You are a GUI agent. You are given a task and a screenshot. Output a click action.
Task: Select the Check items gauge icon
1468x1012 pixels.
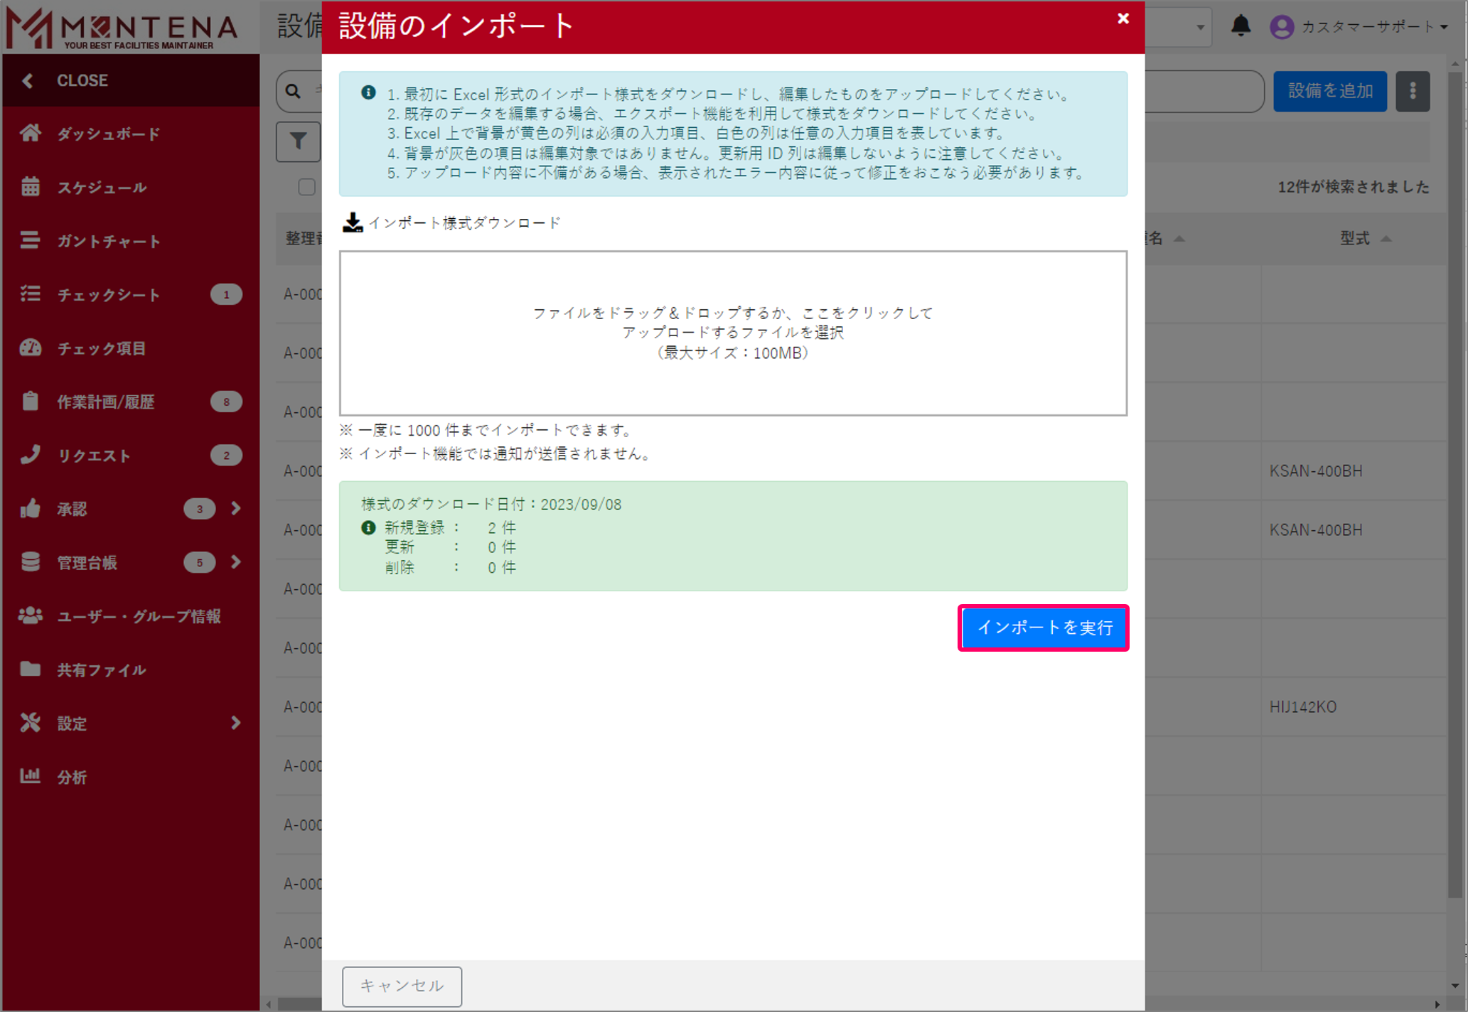click(x=30, y=348)
